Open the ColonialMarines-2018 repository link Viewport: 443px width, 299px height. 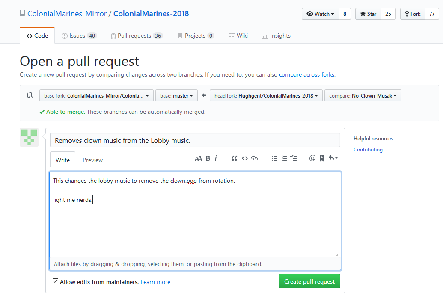click(x=151, y=14)
